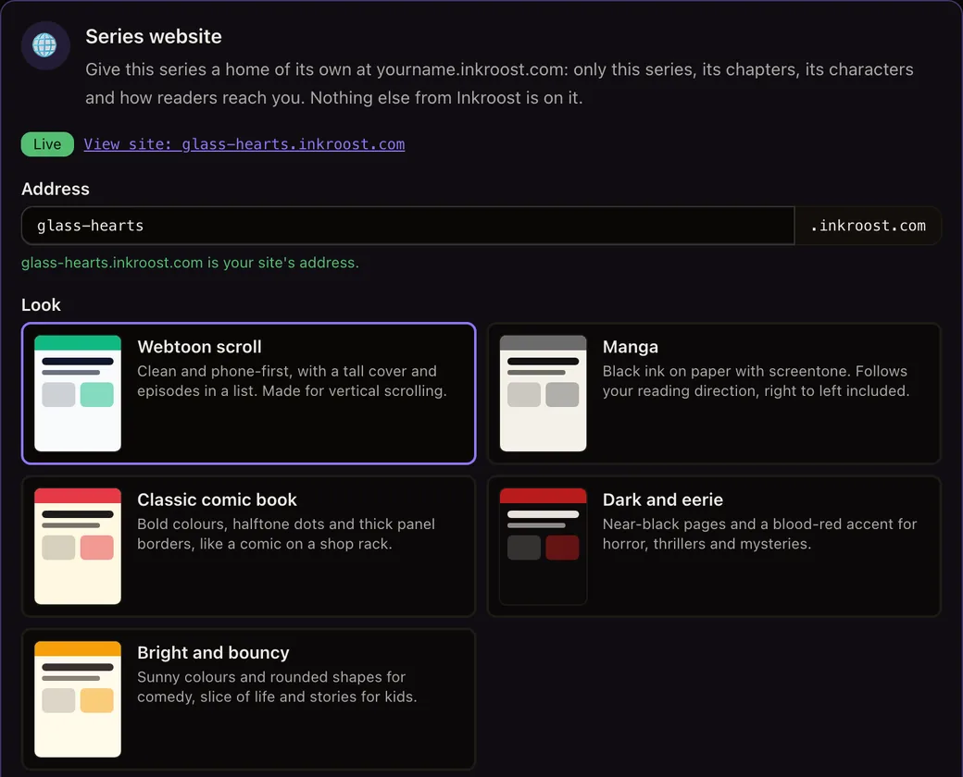Click the globe icon beside Series website

pyautogui.click(x=44, y=44)
